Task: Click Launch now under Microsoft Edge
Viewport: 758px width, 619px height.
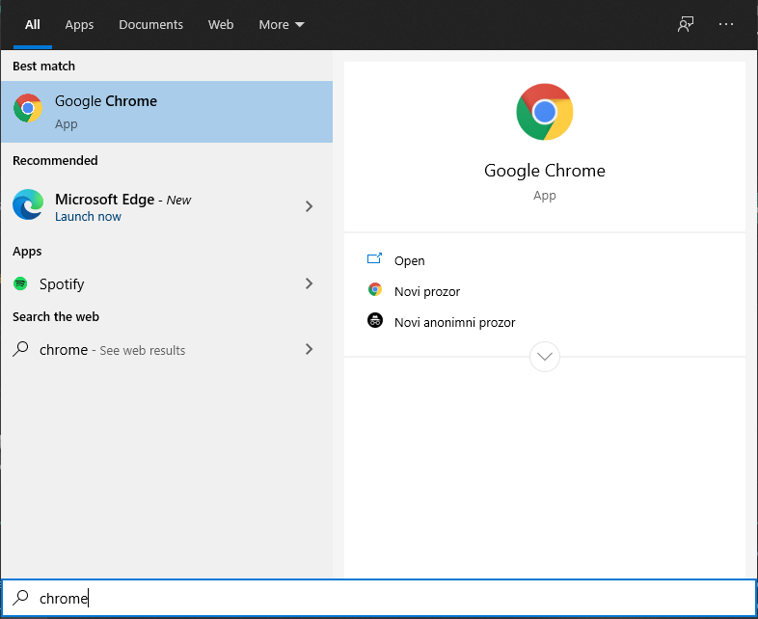Action: tap(88, 217)
